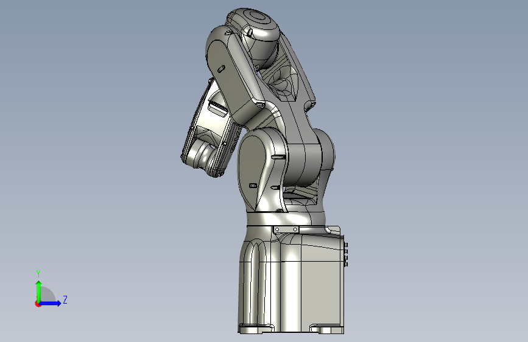Select the two-hole bracket plate on the base
This screenshot has width=528, height=342.
(286, 229)
